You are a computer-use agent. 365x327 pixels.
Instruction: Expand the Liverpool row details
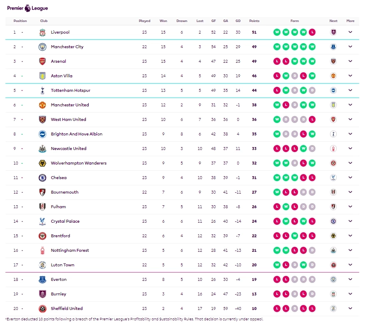[x=350, y=32]
